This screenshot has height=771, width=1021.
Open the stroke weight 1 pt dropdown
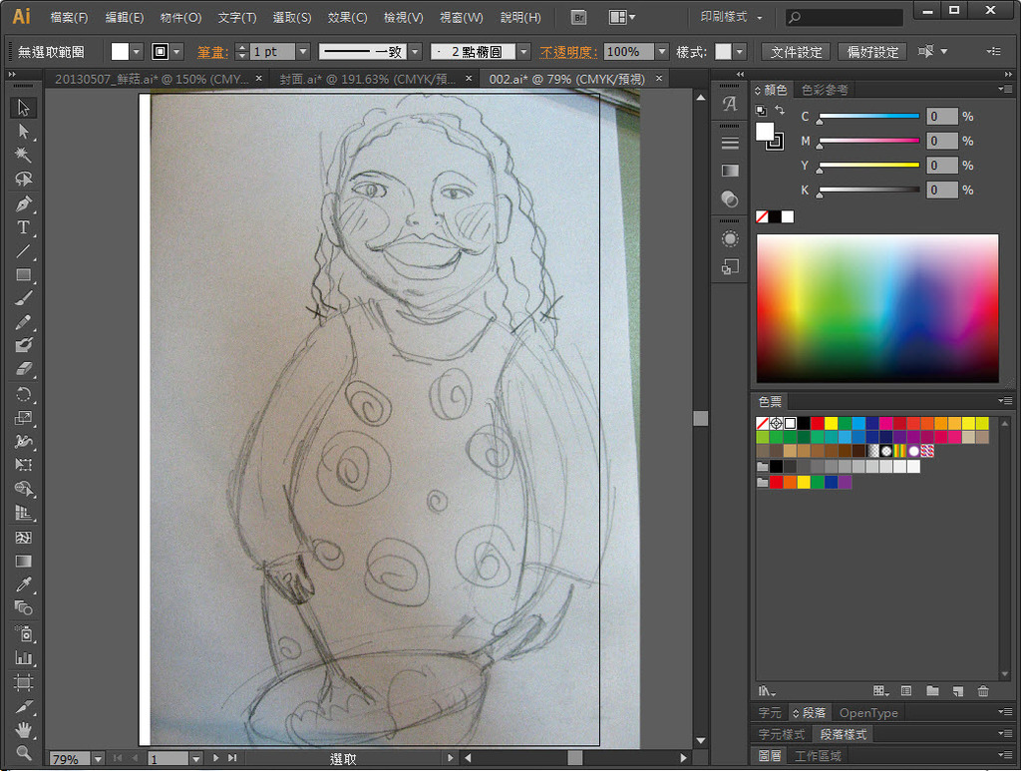pyautogui.click(x=302, y=52)
